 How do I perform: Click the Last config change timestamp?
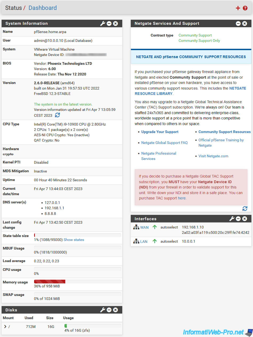click(x=58, y=222)
